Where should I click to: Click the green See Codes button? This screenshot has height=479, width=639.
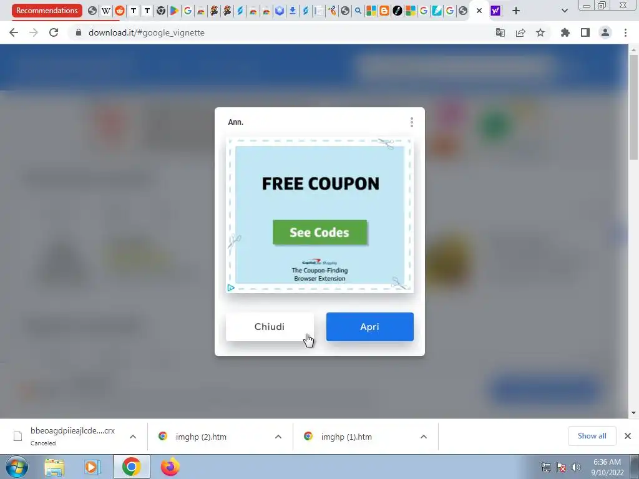(320, 232)
